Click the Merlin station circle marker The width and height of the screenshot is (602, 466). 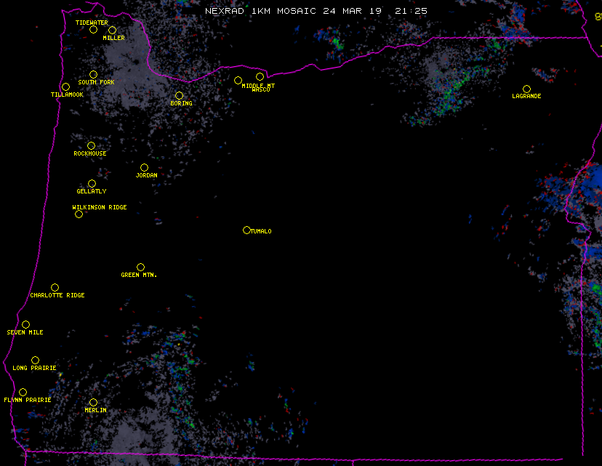pyautogui.click(x=93, y=402)
